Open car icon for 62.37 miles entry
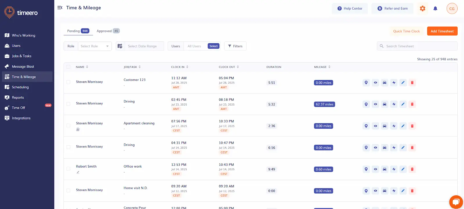This screenshot has width=464, height=209. pos(385,104)
